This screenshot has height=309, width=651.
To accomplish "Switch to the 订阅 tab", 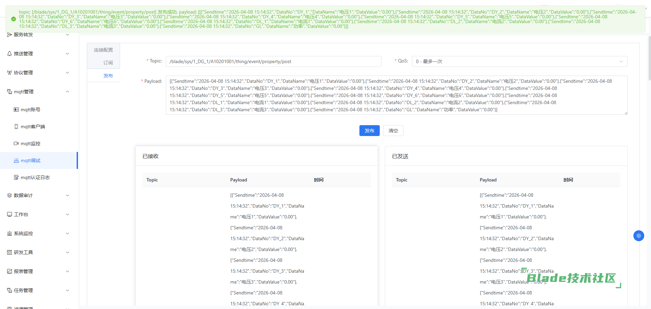I will (108, 63).
